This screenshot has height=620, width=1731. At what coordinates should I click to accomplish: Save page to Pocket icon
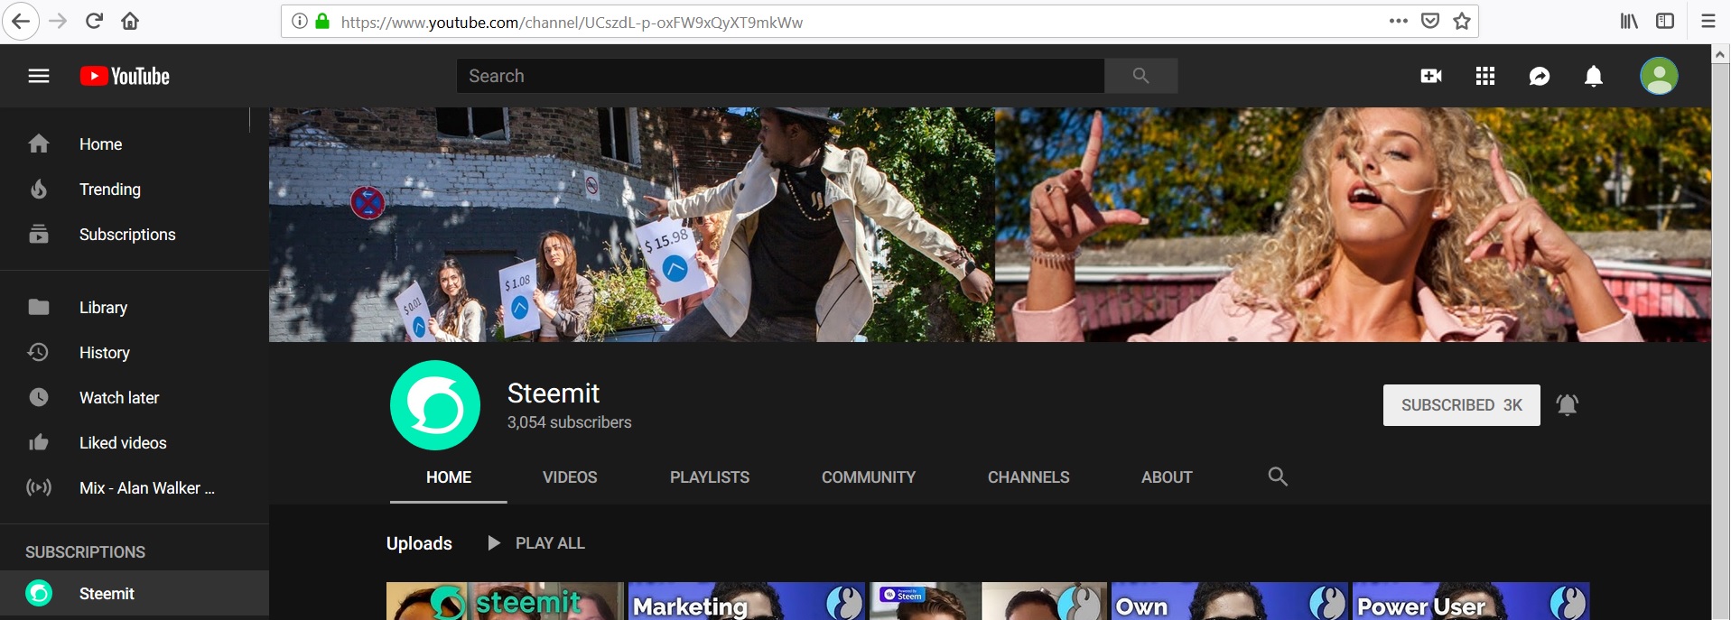point(1430,21)
